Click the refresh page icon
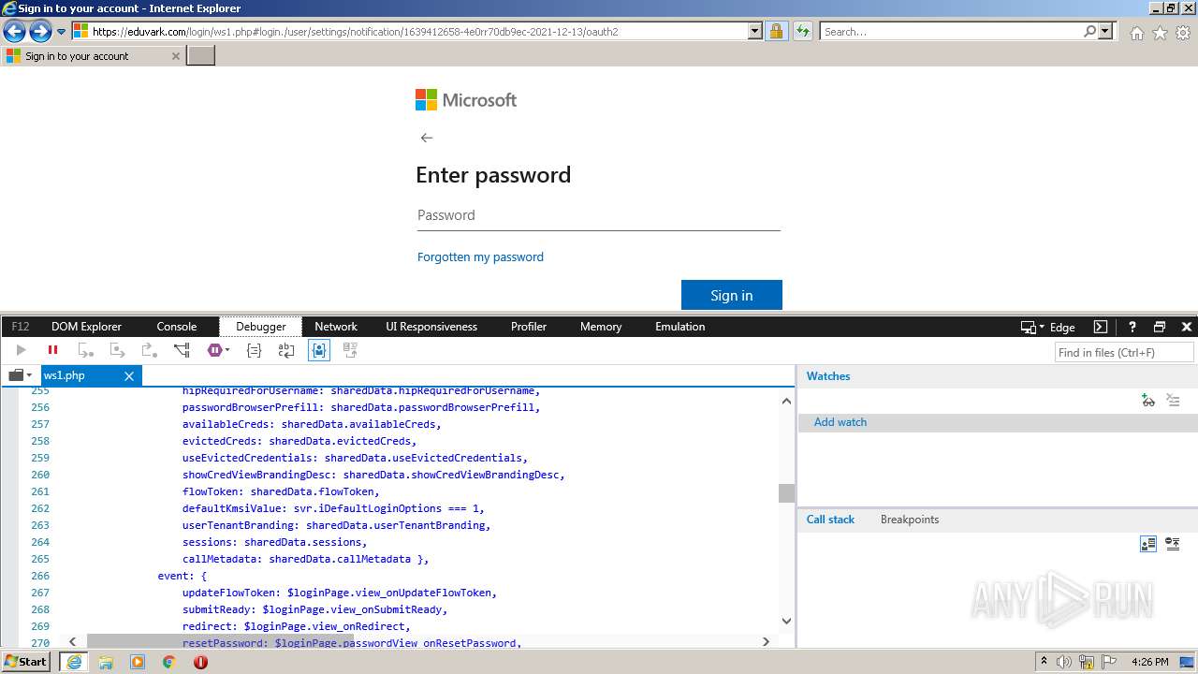Screen dimensions: 1198x674 click(802, 31)
